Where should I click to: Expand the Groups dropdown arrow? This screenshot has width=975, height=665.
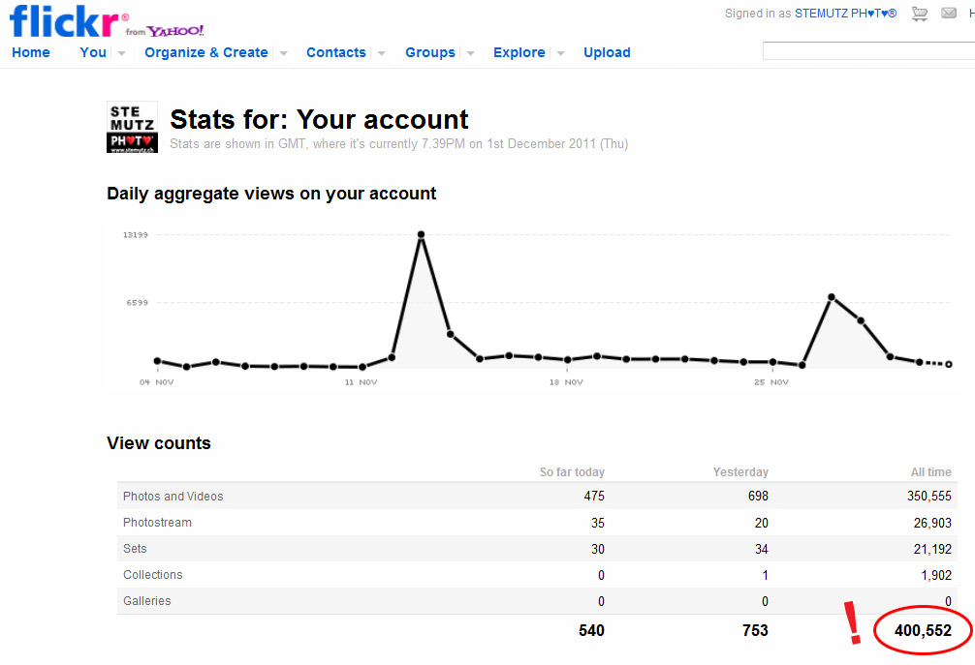[x=471, y=53]
